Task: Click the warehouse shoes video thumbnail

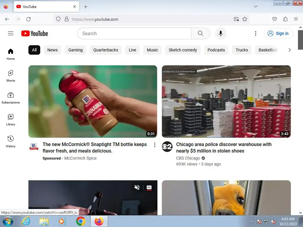Action: [226, 102]
